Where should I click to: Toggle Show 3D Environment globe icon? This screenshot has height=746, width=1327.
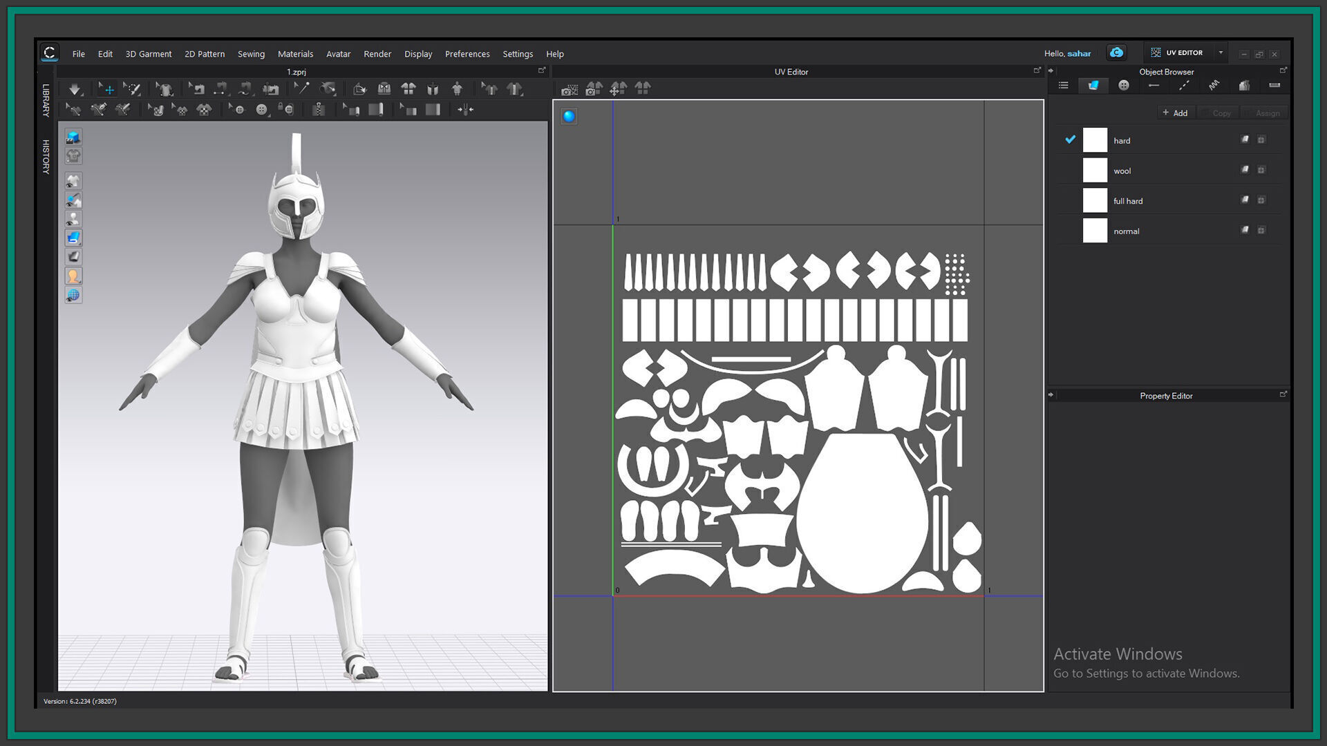(x=73, y=296)
